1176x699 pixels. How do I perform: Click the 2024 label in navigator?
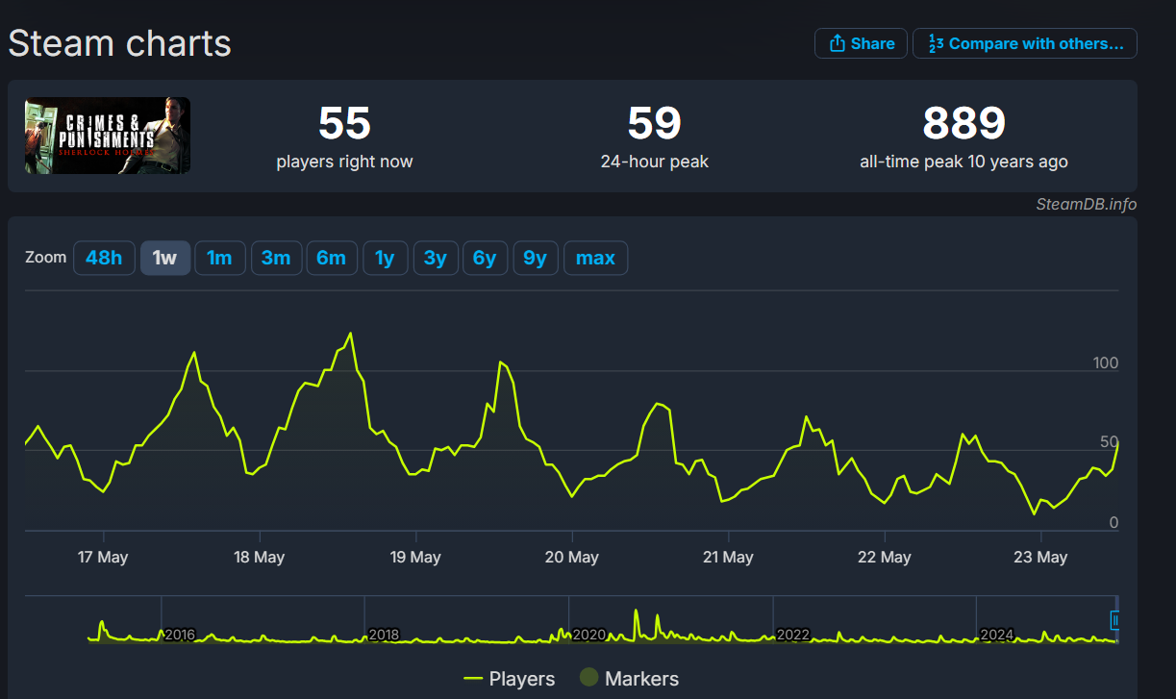coord(997,636)
